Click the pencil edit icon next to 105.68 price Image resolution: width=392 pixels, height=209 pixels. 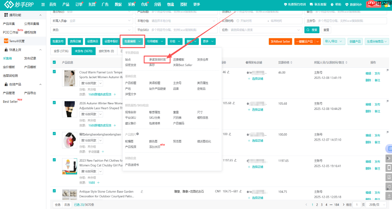[x=234, y=103]
